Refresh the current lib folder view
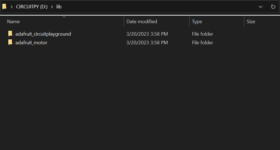This screenshot has width=280, height=150. [273, 7]
